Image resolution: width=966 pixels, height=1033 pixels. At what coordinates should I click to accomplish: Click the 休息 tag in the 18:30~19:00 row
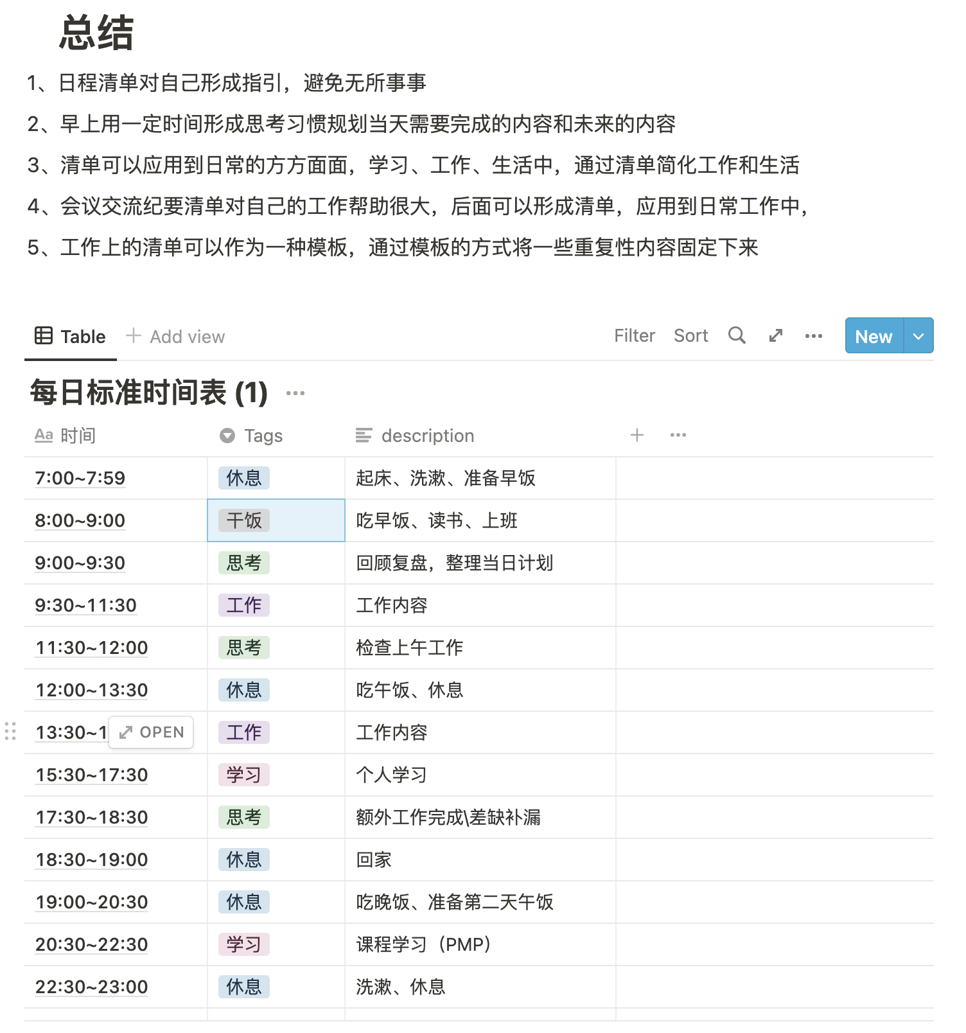tap(244, 860)
